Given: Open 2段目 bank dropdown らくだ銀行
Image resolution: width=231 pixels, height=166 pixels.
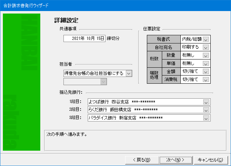Looking at the screenshot, I should (149, 110).
